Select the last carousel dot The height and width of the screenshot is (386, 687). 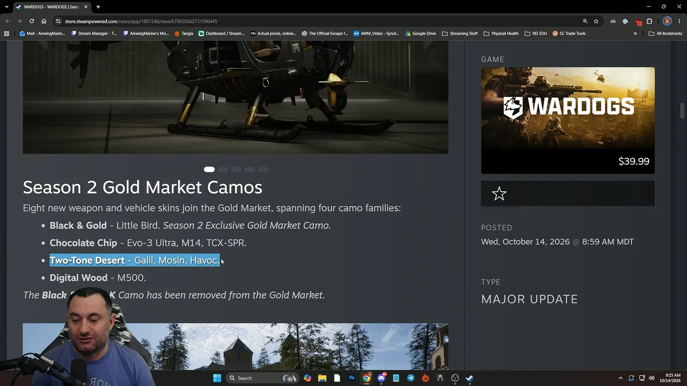(263, 169)
